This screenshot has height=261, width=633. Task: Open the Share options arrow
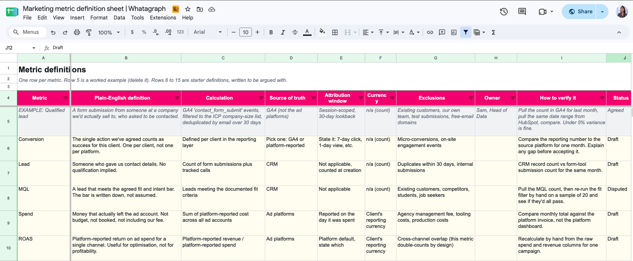point(602,12)
